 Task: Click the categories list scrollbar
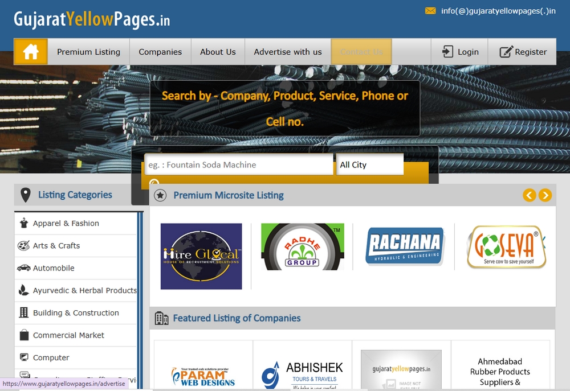click(140, 300)
